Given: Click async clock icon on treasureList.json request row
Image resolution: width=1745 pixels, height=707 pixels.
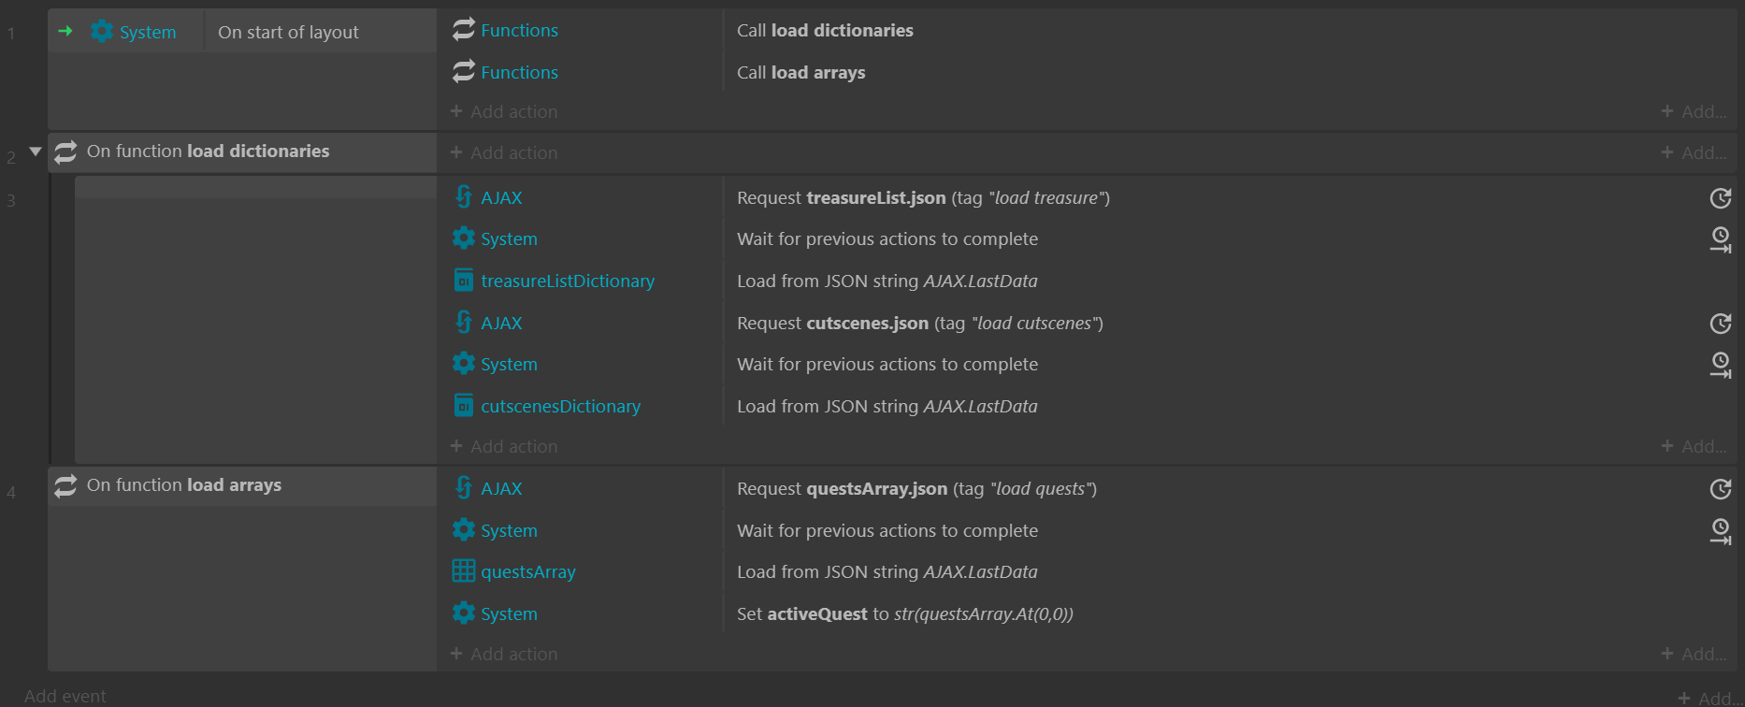Looking at the screenshot, I should click(x=1721, y=198).
